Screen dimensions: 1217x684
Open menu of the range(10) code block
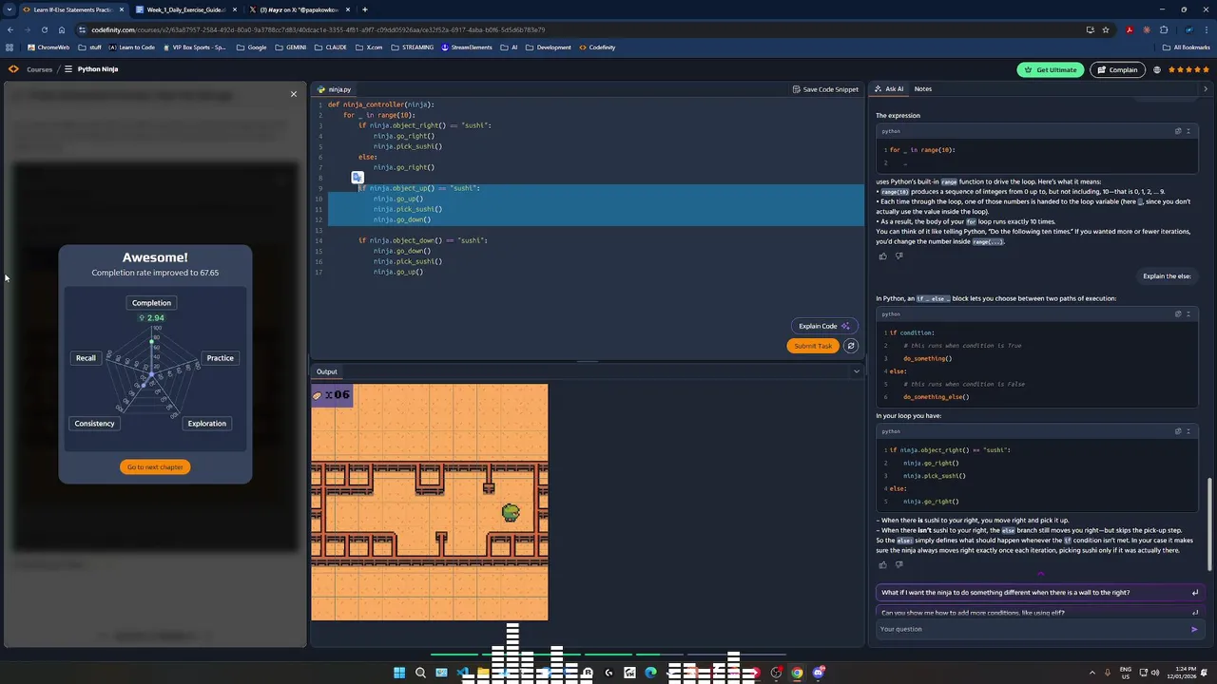point(1188,131)
